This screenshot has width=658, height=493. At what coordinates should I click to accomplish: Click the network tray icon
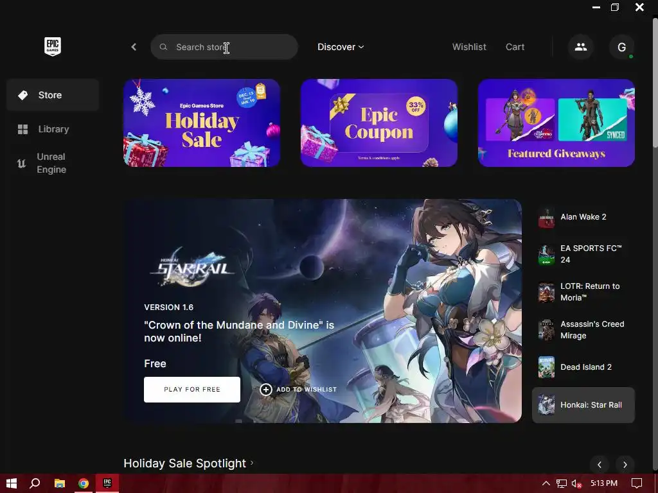pos(561,483)
